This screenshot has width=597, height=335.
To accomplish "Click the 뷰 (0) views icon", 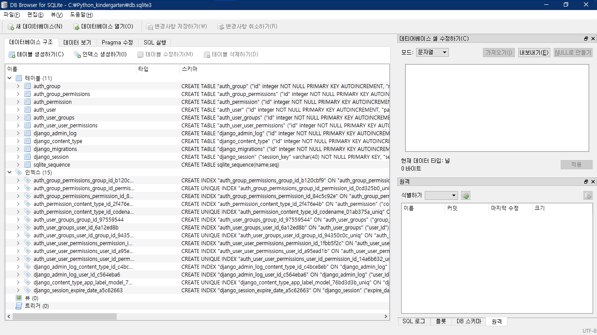I will [19, 298].
